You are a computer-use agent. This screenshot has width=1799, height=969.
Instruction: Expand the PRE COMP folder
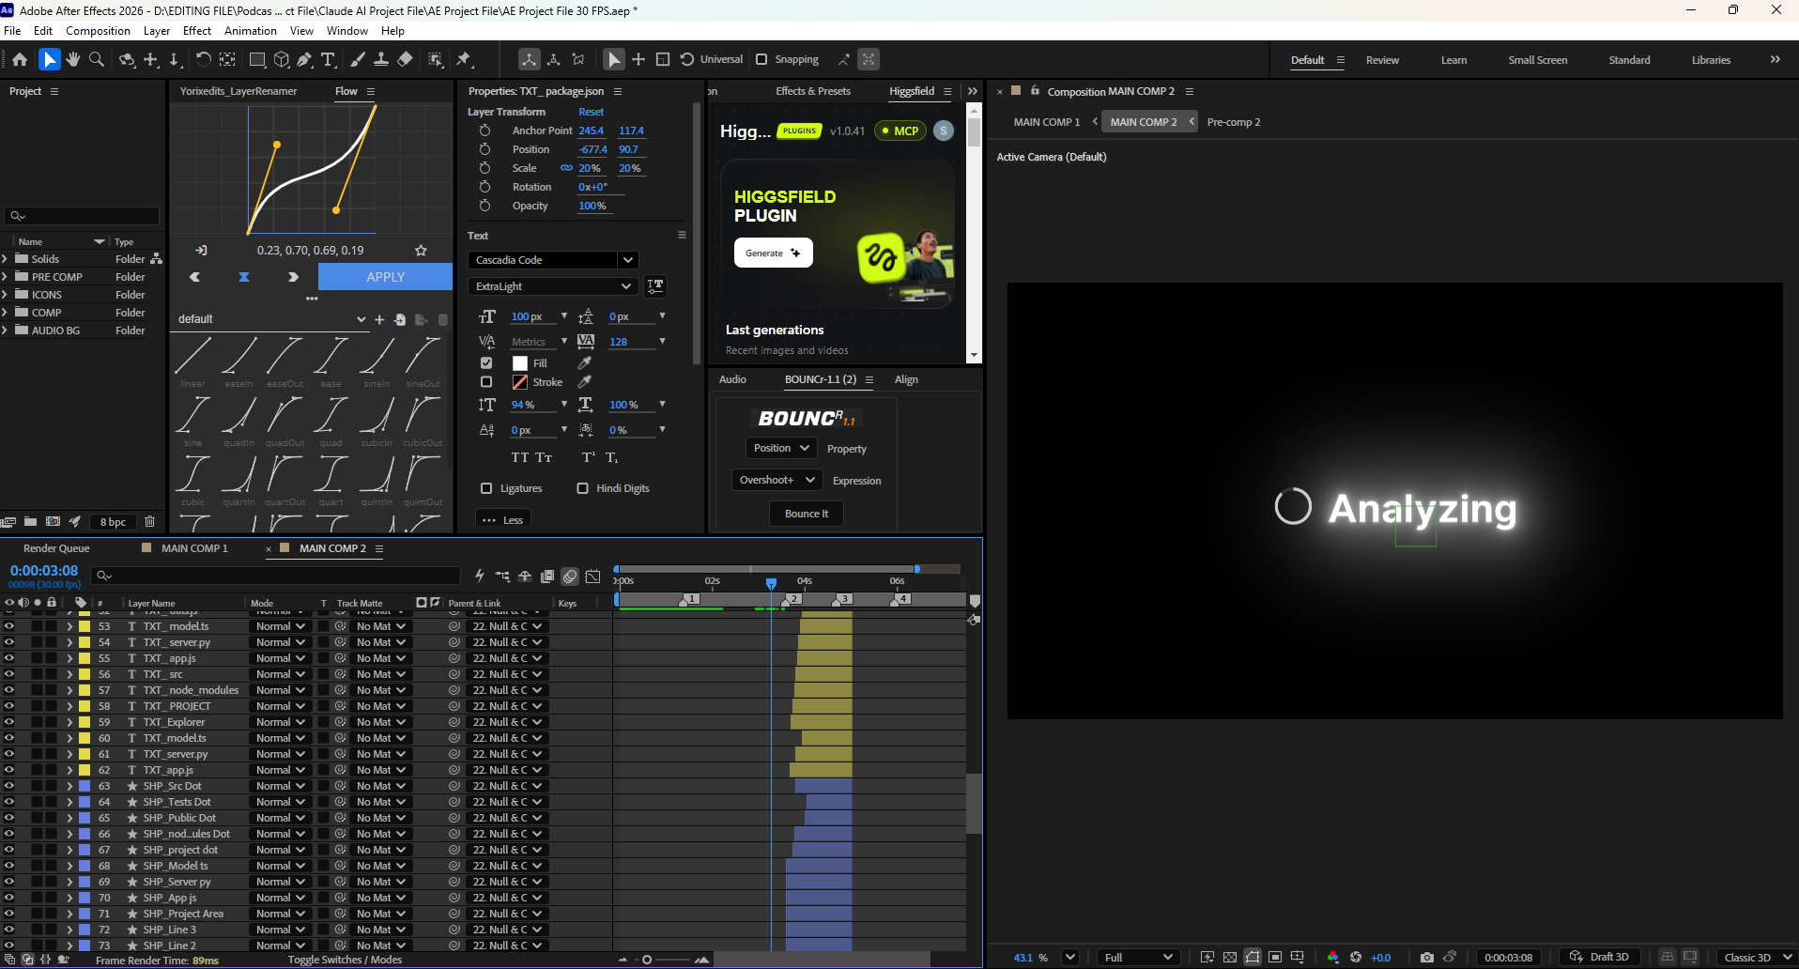5,277
